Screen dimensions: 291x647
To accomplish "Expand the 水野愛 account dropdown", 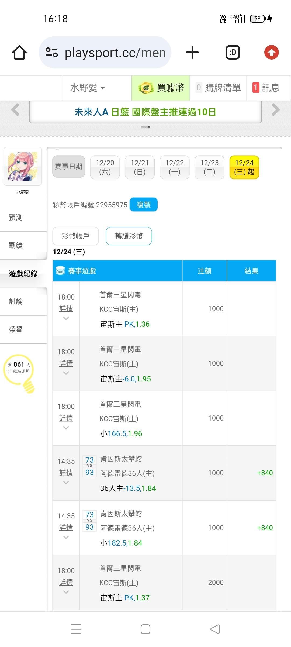I will [88, 88].
